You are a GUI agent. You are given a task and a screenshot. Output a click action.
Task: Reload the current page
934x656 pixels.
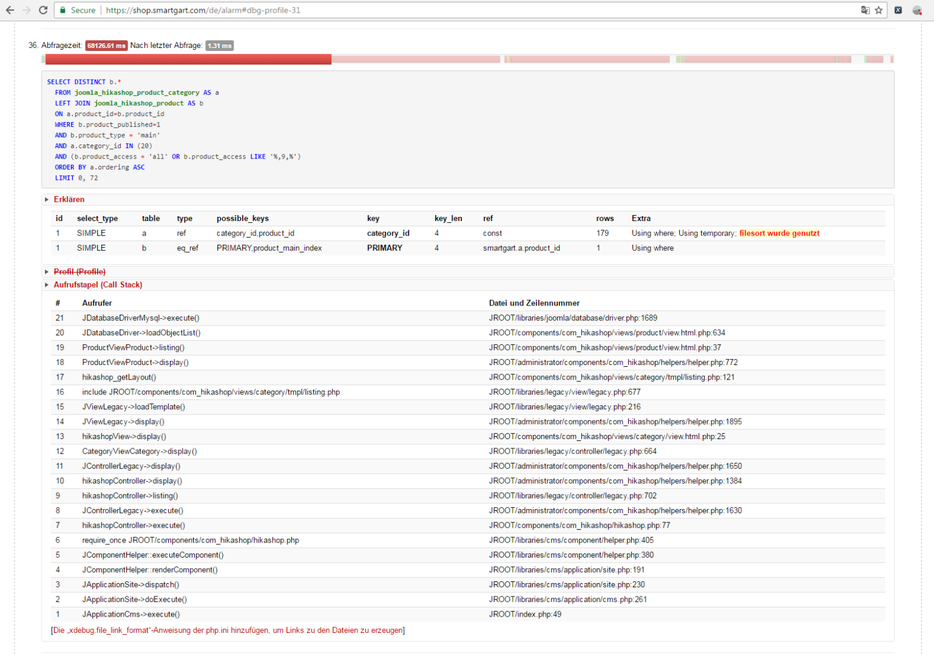43,10
